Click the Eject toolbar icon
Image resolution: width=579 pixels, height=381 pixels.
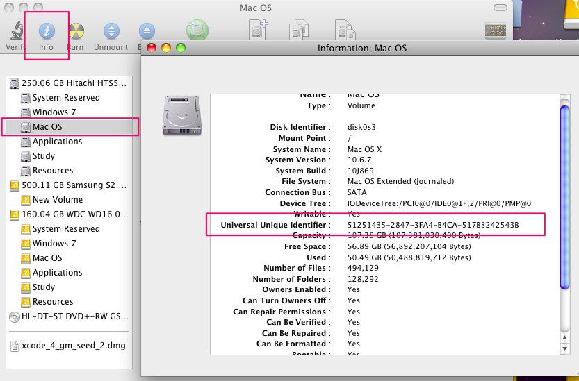pyautogui.click(x=147, y=31)
